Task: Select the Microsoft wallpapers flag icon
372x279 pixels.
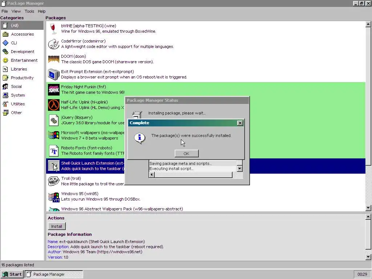Action: [x=54, y=136]
